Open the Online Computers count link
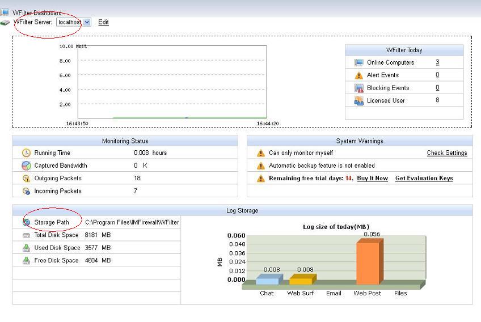Viewport: 481px width, 322px height. pos(437,62)
